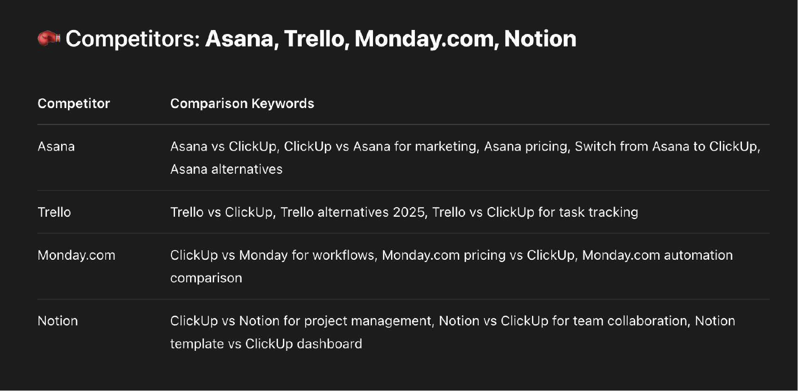
Task: Click template vs ClickUp dashboard text
Action: (266, 343)
